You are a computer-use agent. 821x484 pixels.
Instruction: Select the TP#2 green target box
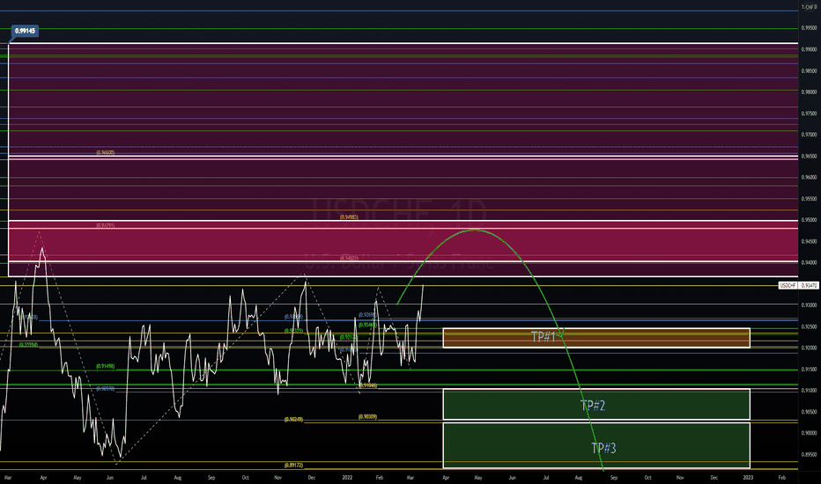coord(596,405)
